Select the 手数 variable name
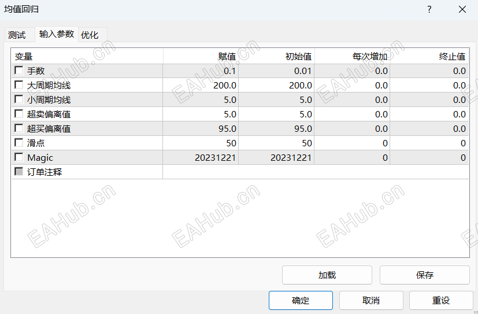The image size is (478, 314). [36, 71]
